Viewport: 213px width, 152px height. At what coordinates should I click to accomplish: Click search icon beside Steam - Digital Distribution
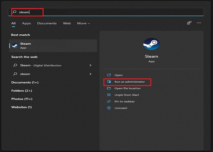(15, 65)
